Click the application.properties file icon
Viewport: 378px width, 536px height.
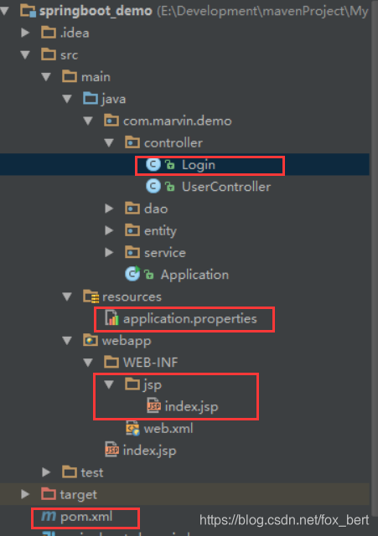point(111,318)
